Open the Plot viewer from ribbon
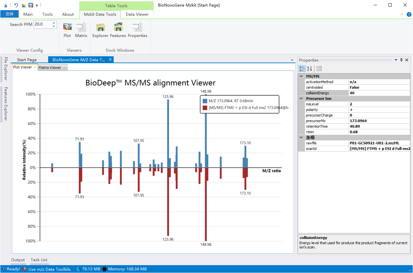 click(67, 30)
